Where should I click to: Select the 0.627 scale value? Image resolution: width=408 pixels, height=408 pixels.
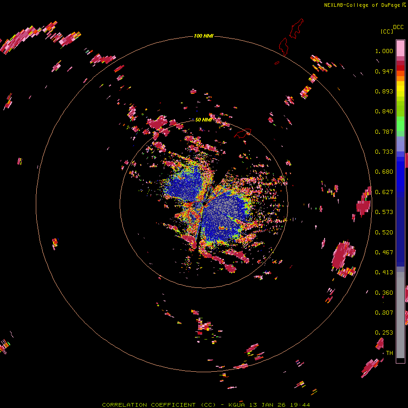tap(384, 192)
